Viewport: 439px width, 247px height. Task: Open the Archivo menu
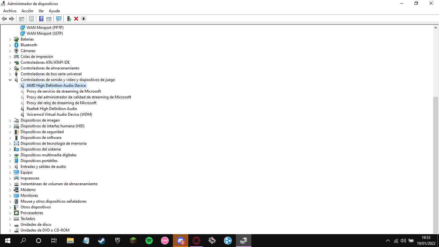coord(10,11)
